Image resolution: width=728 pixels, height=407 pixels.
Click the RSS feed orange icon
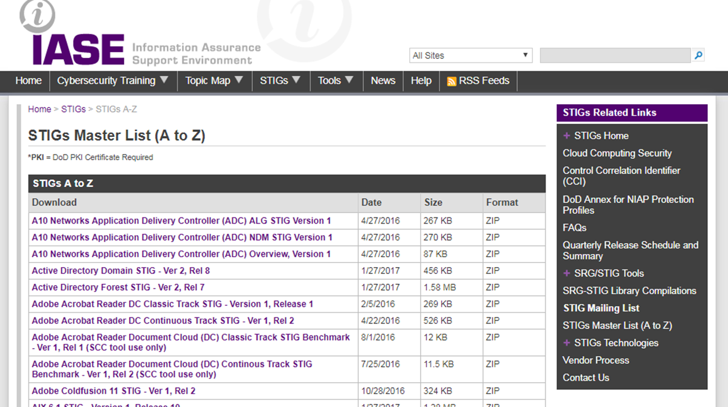[451, 82]
